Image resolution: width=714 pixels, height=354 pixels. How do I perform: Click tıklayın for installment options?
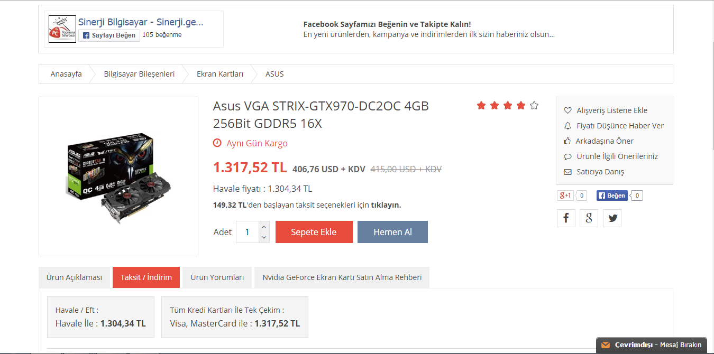(386, 205)
